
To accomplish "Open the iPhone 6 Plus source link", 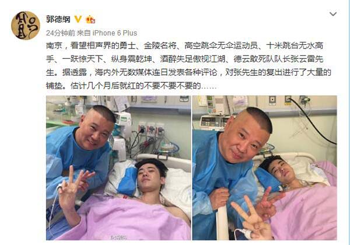I will 115,33.
